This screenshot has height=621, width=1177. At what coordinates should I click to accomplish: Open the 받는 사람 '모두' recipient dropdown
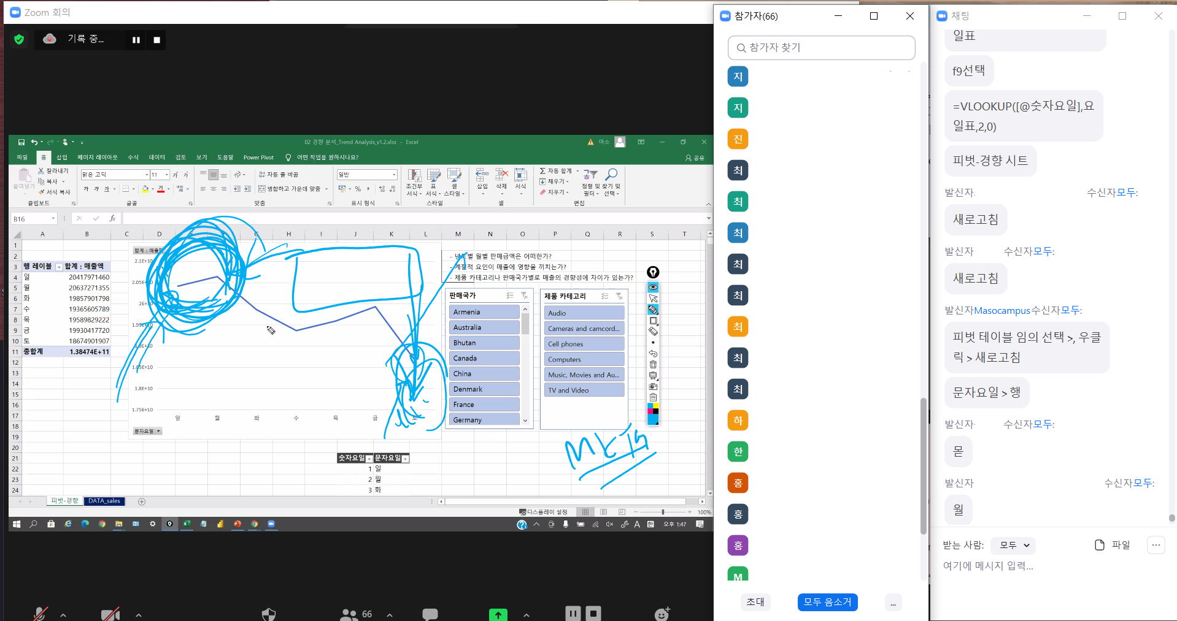tap(1014, 545)
